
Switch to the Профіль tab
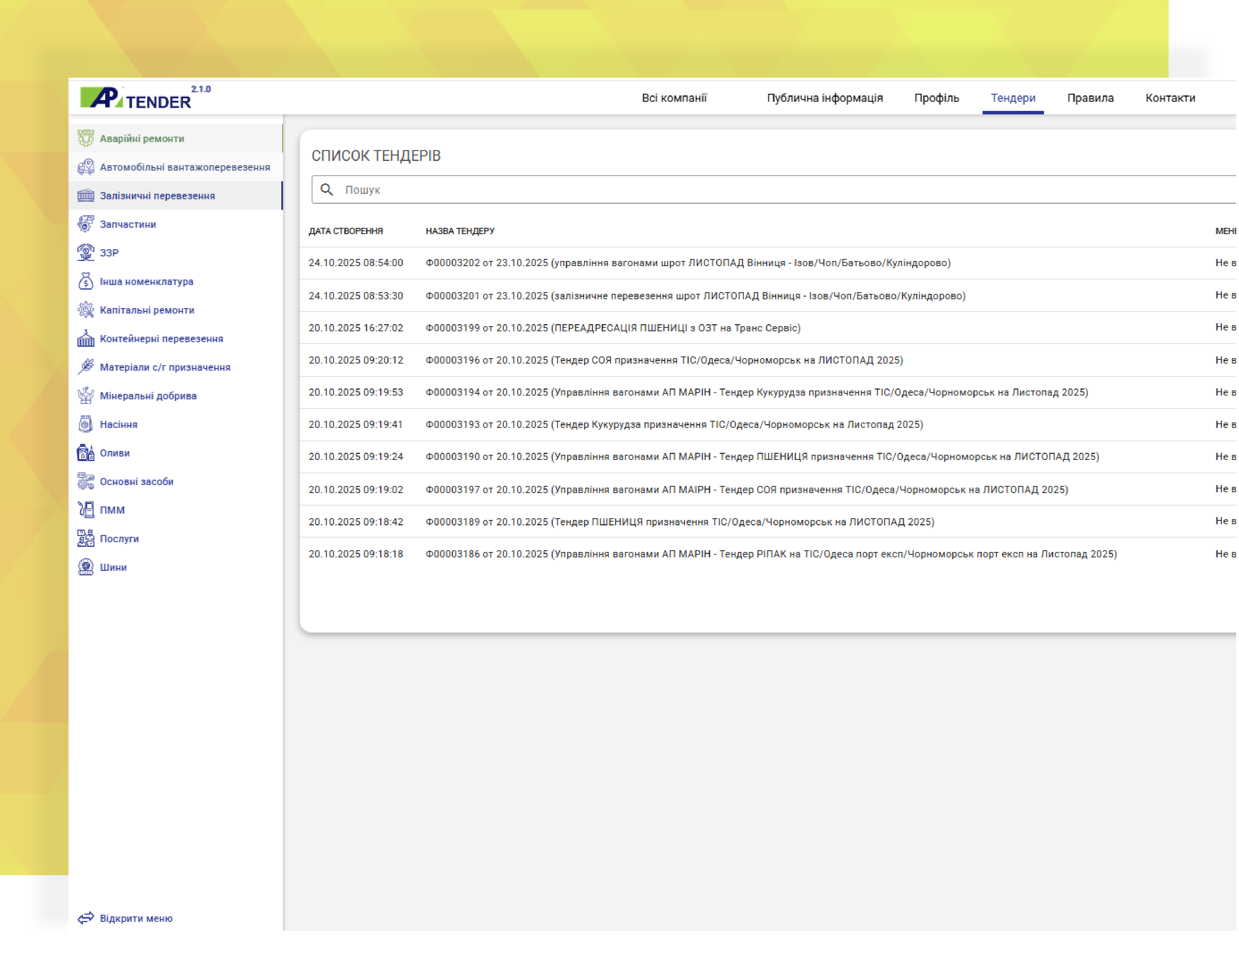tap(937, 98)
